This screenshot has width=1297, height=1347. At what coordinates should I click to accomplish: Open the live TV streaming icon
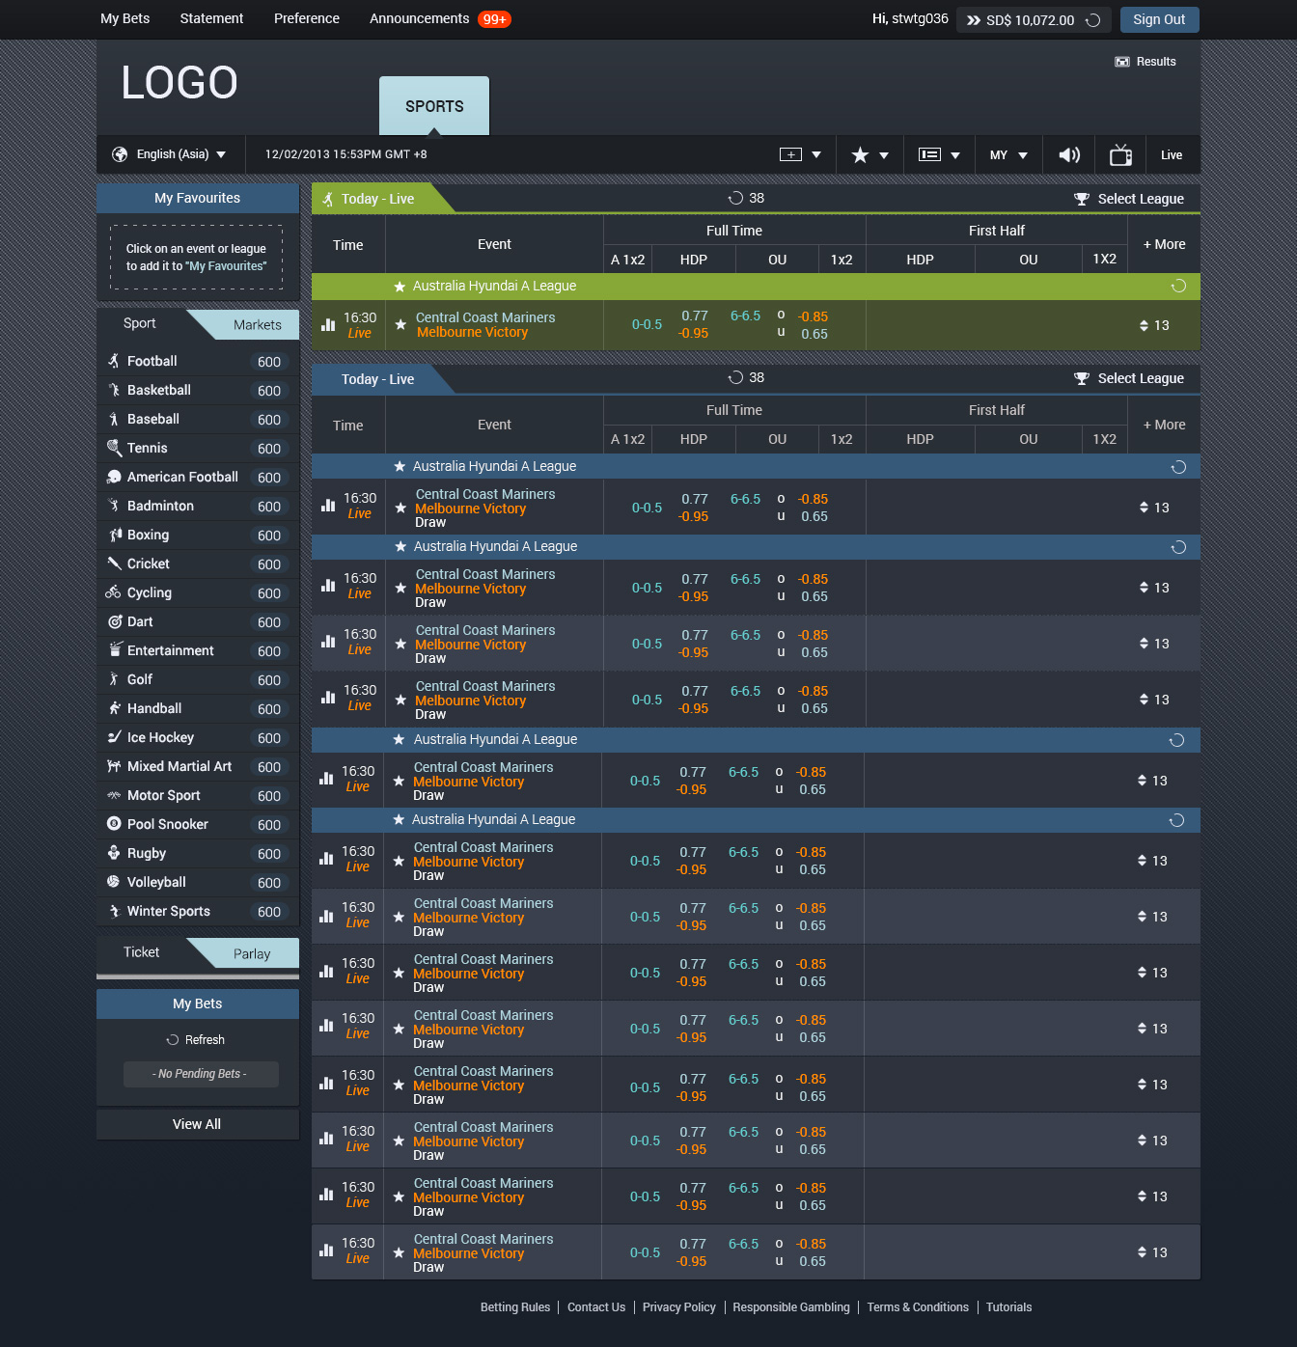(1120, 155)
